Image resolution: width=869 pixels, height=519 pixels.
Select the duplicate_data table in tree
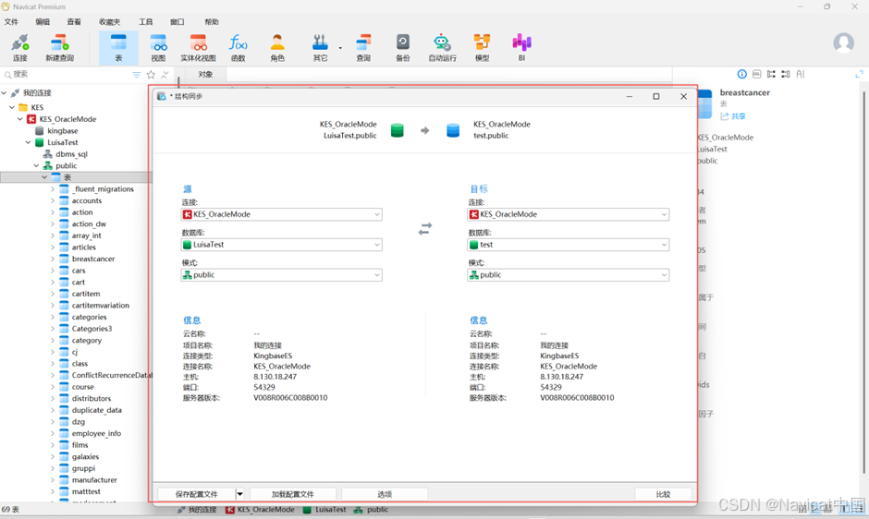[x=96, y=410]
